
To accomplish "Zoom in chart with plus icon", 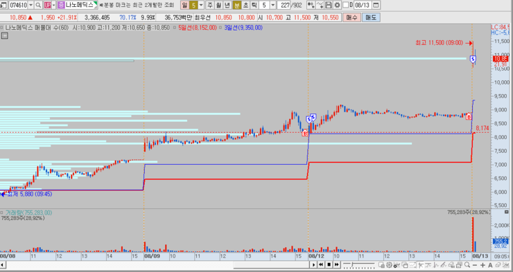I will (482, 265).
